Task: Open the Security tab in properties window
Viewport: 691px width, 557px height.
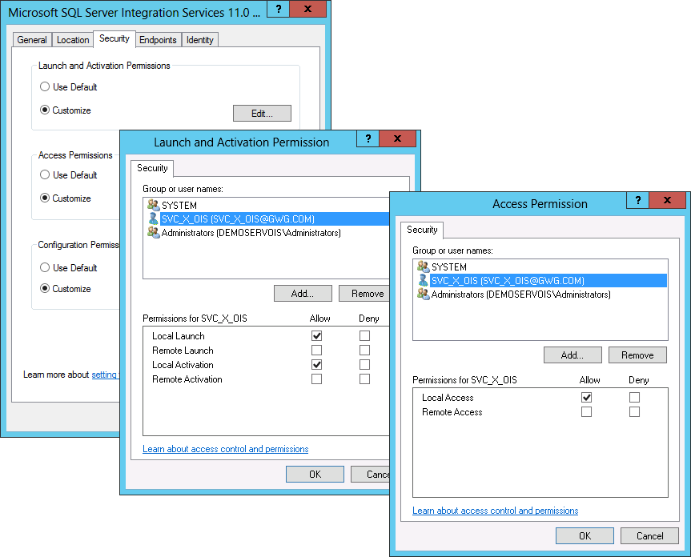Action: pos(114,38)
